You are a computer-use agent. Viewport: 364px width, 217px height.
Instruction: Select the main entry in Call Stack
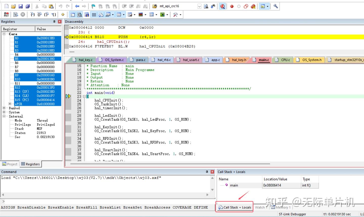(234, 185)
